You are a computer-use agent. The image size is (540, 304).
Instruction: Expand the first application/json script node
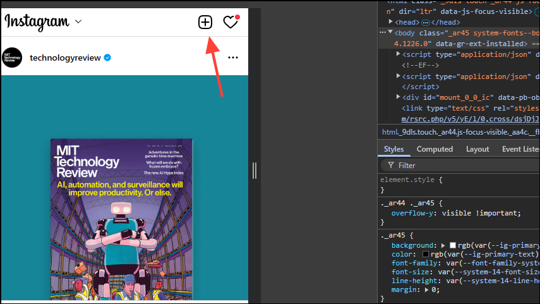click(398, 54)
